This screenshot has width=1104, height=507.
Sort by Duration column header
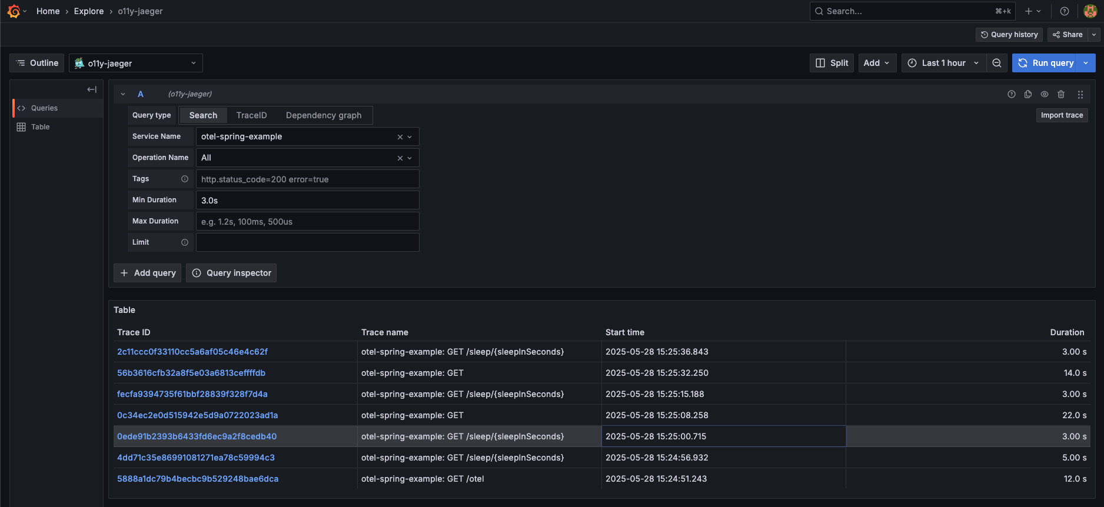click(x=1067, y=332)
